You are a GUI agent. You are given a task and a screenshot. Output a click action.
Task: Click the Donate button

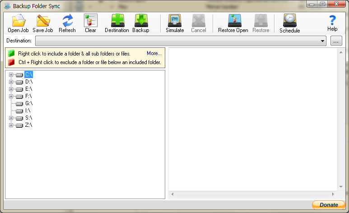point(329,205)
